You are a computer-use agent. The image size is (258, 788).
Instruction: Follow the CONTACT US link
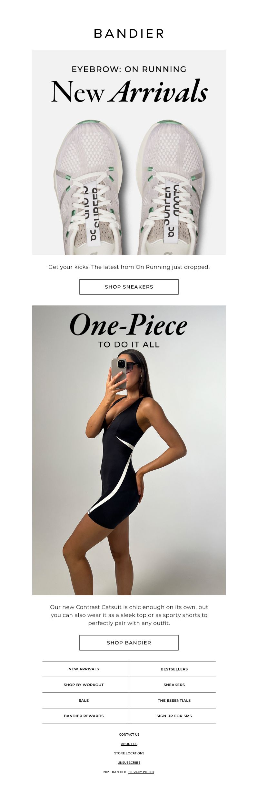click(x=129, y=734)
